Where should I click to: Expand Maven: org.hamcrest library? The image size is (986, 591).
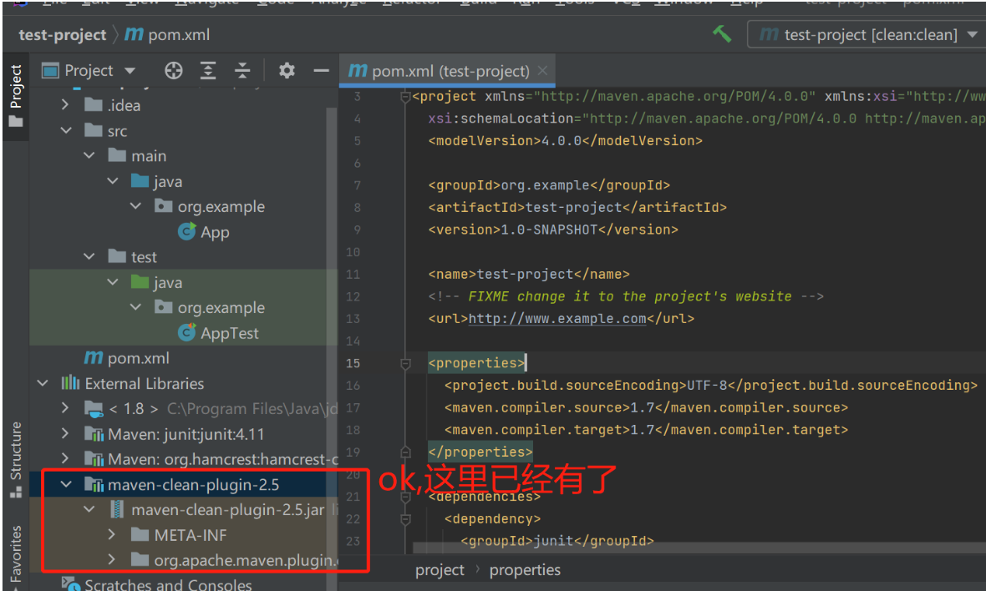click(65, 458)
